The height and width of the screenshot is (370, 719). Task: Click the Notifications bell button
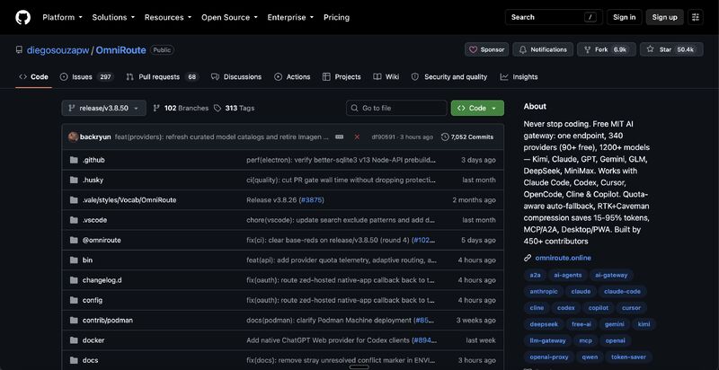click(x=543, y=49)
